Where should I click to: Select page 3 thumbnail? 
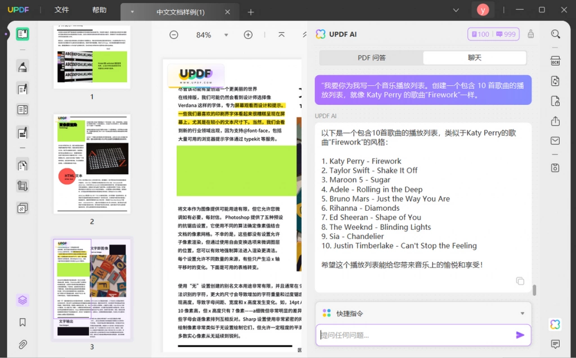coord(92,289)
